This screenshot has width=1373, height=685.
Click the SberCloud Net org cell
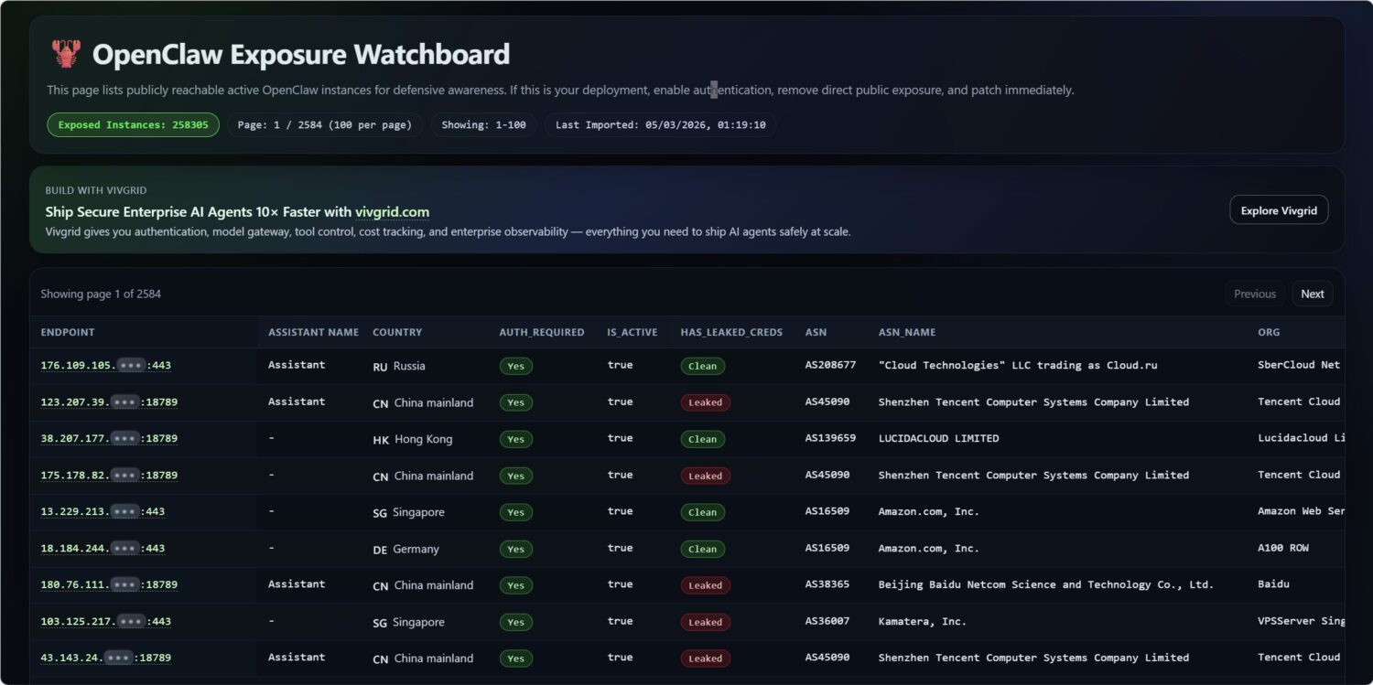pos(1299,365)
